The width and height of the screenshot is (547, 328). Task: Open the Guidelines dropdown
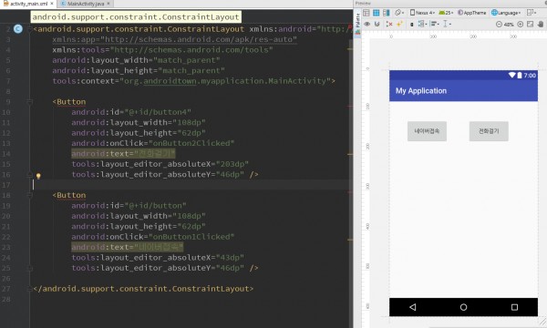(447, 24)
